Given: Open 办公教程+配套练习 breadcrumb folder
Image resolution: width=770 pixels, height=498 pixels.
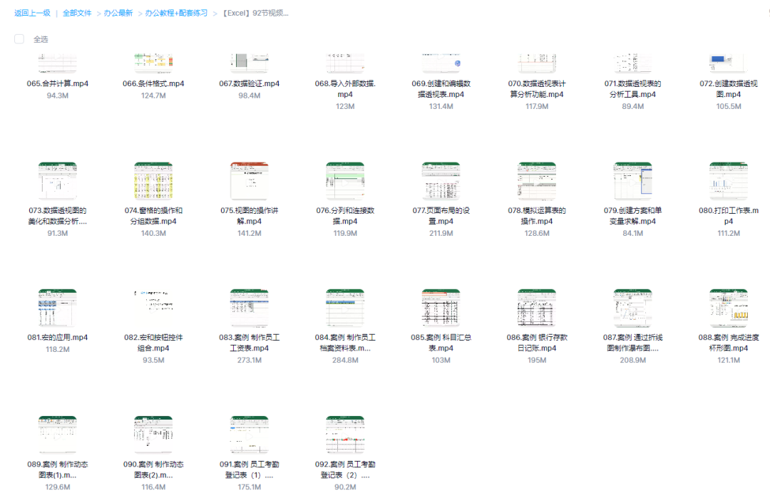Looking at the screenshot, I should pos(175,13).
